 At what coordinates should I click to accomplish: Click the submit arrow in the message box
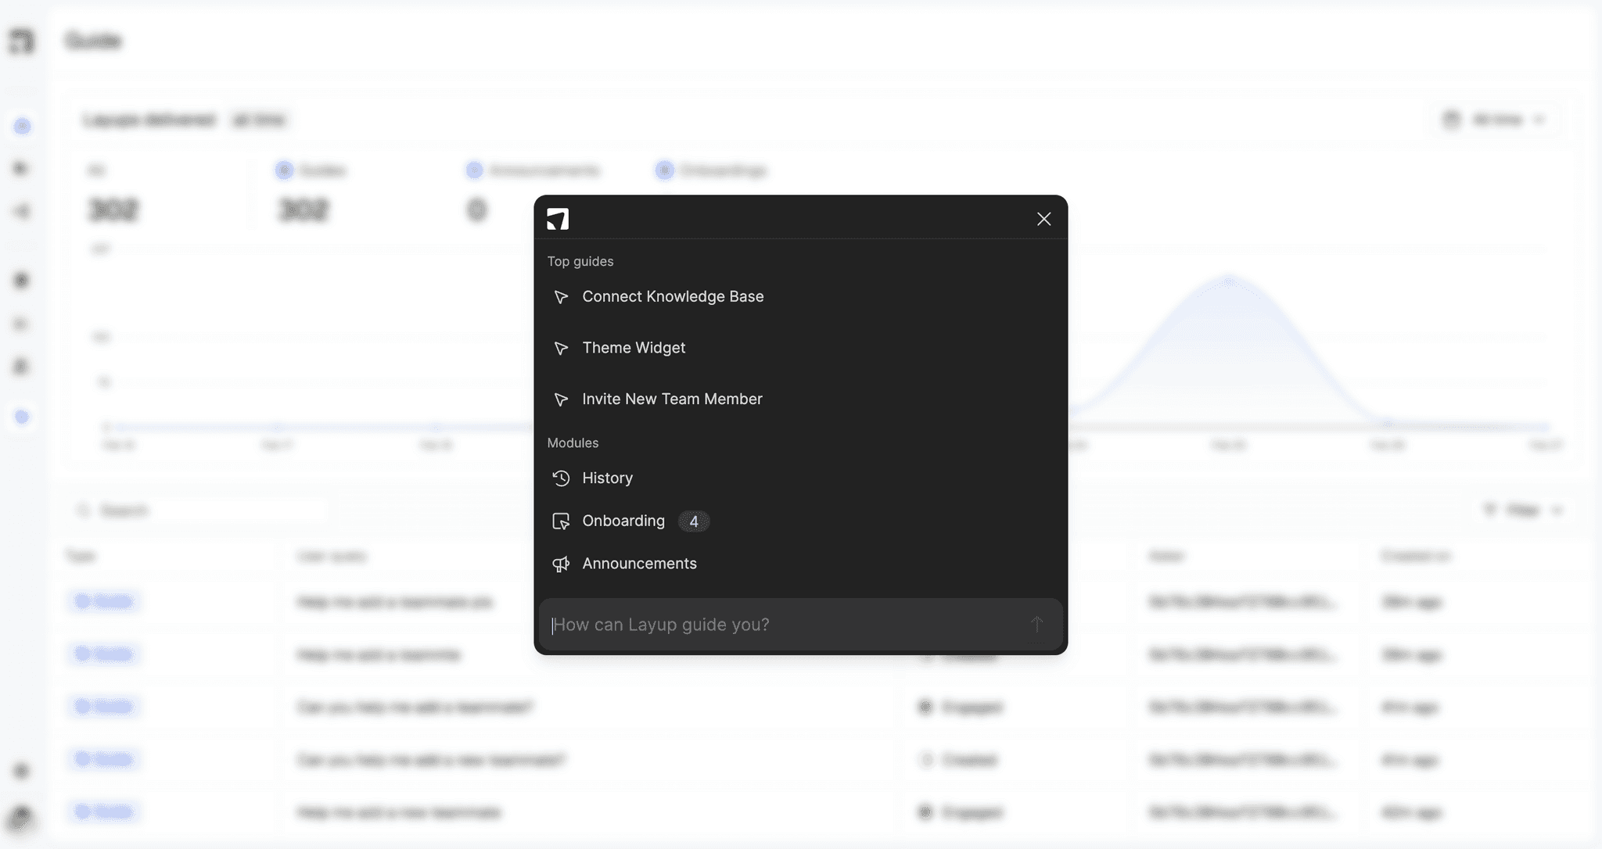[1036, 624]
